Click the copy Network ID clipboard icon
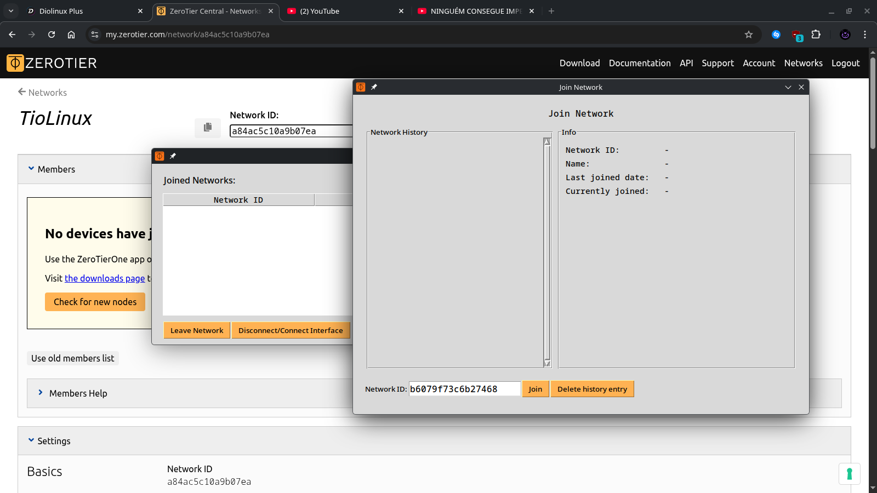This screenshot has width=877, height=493. 208,127
